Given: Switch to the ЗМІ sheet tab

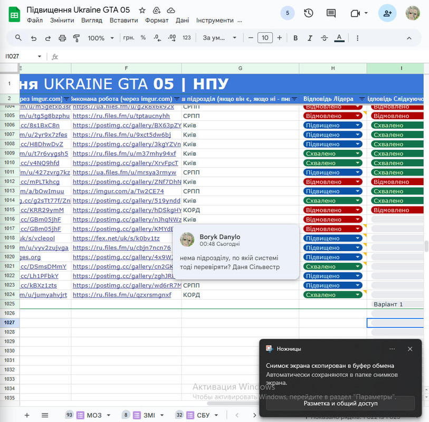Looking at the screenshot, I should pos(149,415).
